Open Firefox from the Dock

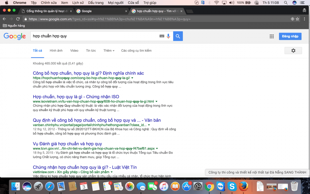tap(243, 186)
